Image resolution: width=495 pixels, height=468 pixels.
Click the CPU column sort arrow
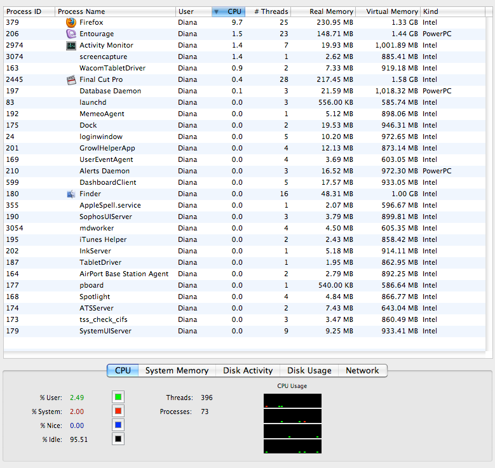(x=216, y=11)
